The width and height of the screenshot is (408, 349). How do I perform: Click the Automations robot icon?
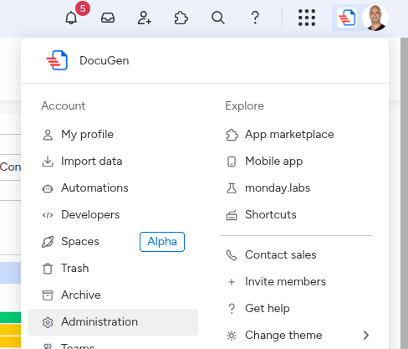pos(48,188)
